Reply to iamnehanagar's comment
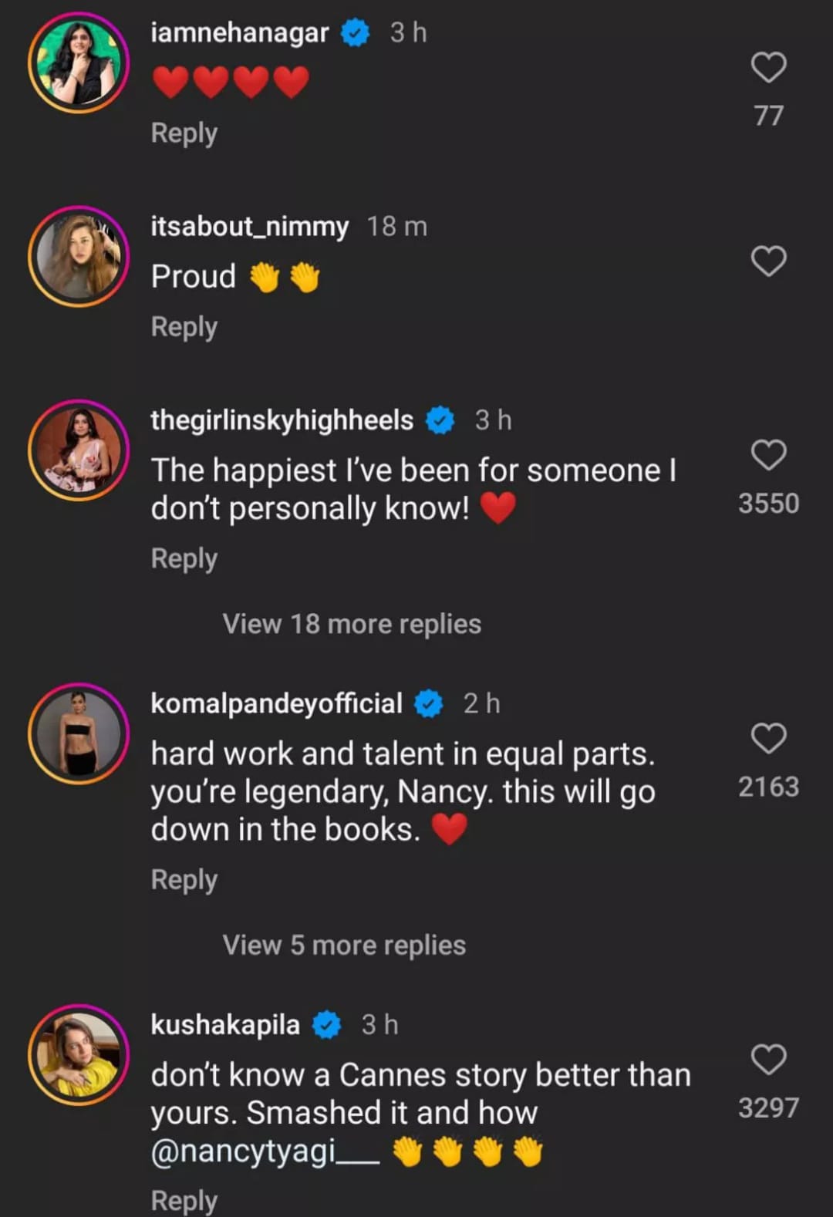Screen dimensions: 833x1217 coord(184,133)
